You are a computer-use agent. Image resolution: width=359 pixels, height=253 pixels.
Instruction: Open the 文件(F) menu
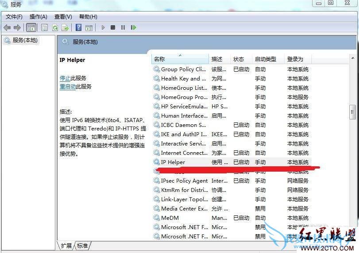14,17
